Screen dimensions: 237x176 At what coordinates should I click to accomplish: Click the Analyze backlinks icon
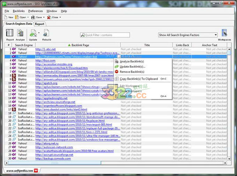pyautogui.click(x=20, y=33)
